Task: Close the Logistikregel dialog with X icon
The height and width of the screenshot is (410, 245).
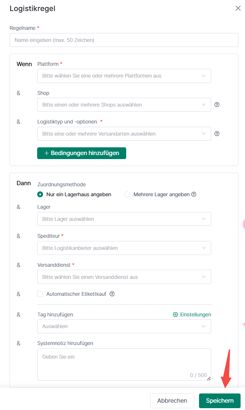Action: 238,8
